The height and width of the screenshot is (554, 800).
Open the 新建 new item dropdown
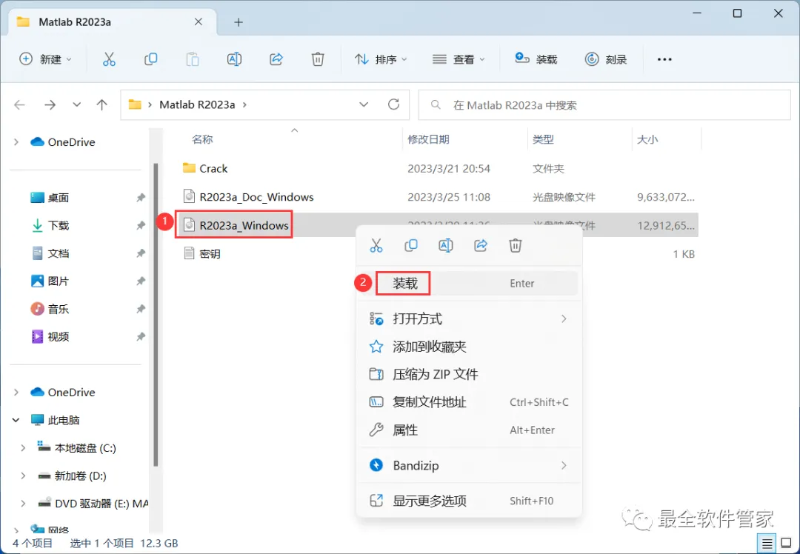[45, 60]
